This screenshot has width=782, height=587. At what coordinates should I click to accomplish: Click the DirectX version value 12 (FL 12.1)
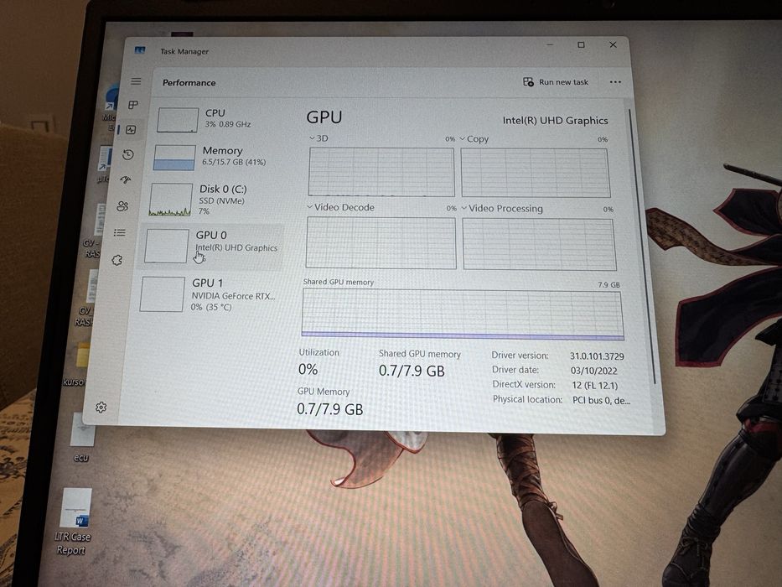[595, 386]
